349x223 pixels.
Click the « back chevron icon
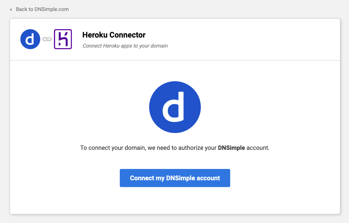pyautogui.click(x=11, y=9)
